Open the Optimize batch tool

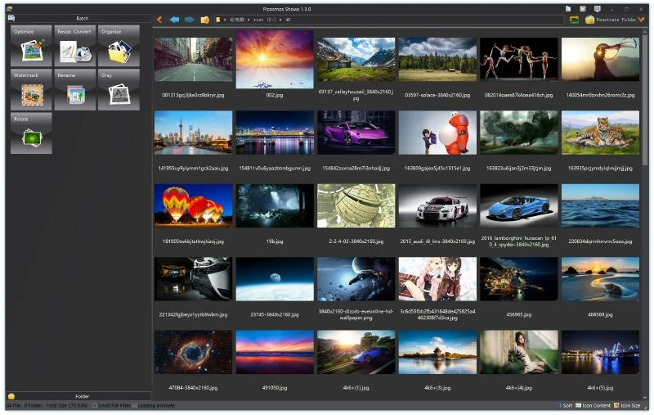31,46
